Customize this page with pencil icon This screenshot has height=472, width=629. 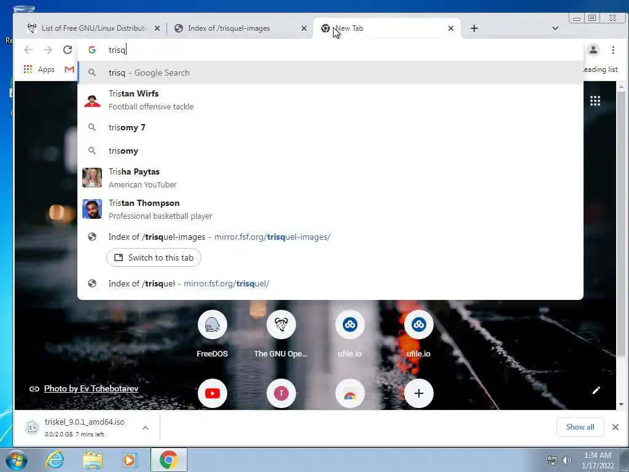pyautogui.click(x=596, y=390)
